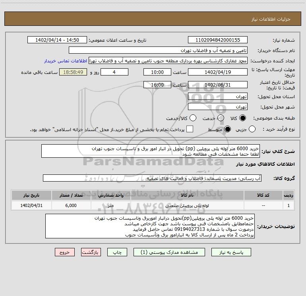Open اطلاعات تماس خریدار link
306x296 pixels.
pos(66,61)
